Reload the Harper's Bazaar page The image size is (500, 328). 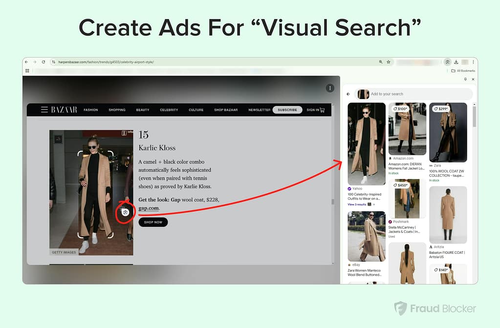coord(43,62)
